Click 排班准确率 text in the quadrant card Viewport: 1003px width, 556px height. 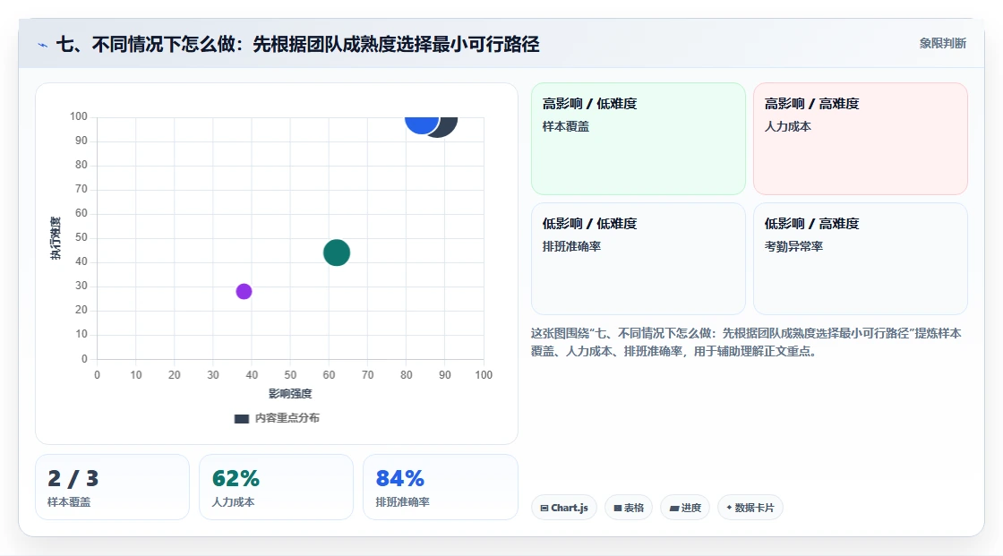[571, 246]
